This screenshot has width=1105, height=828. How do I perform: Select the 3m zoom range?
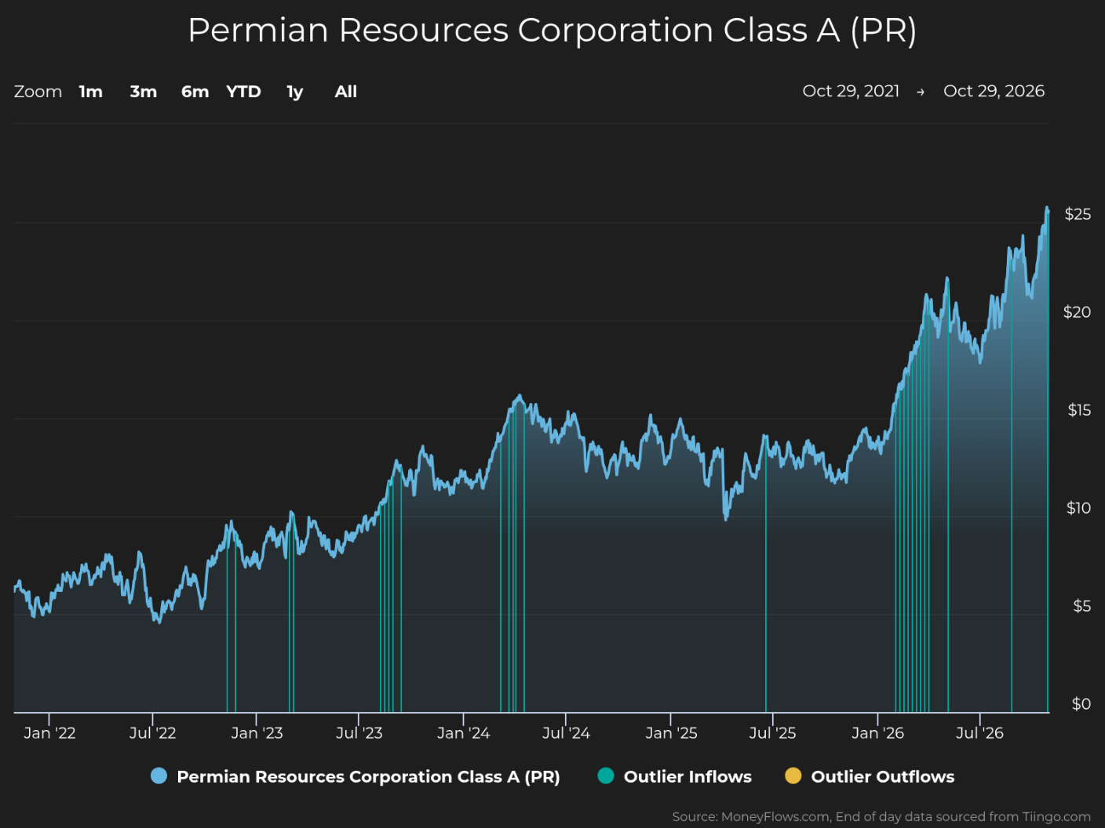pyautogui.click(x=144, y=92)
